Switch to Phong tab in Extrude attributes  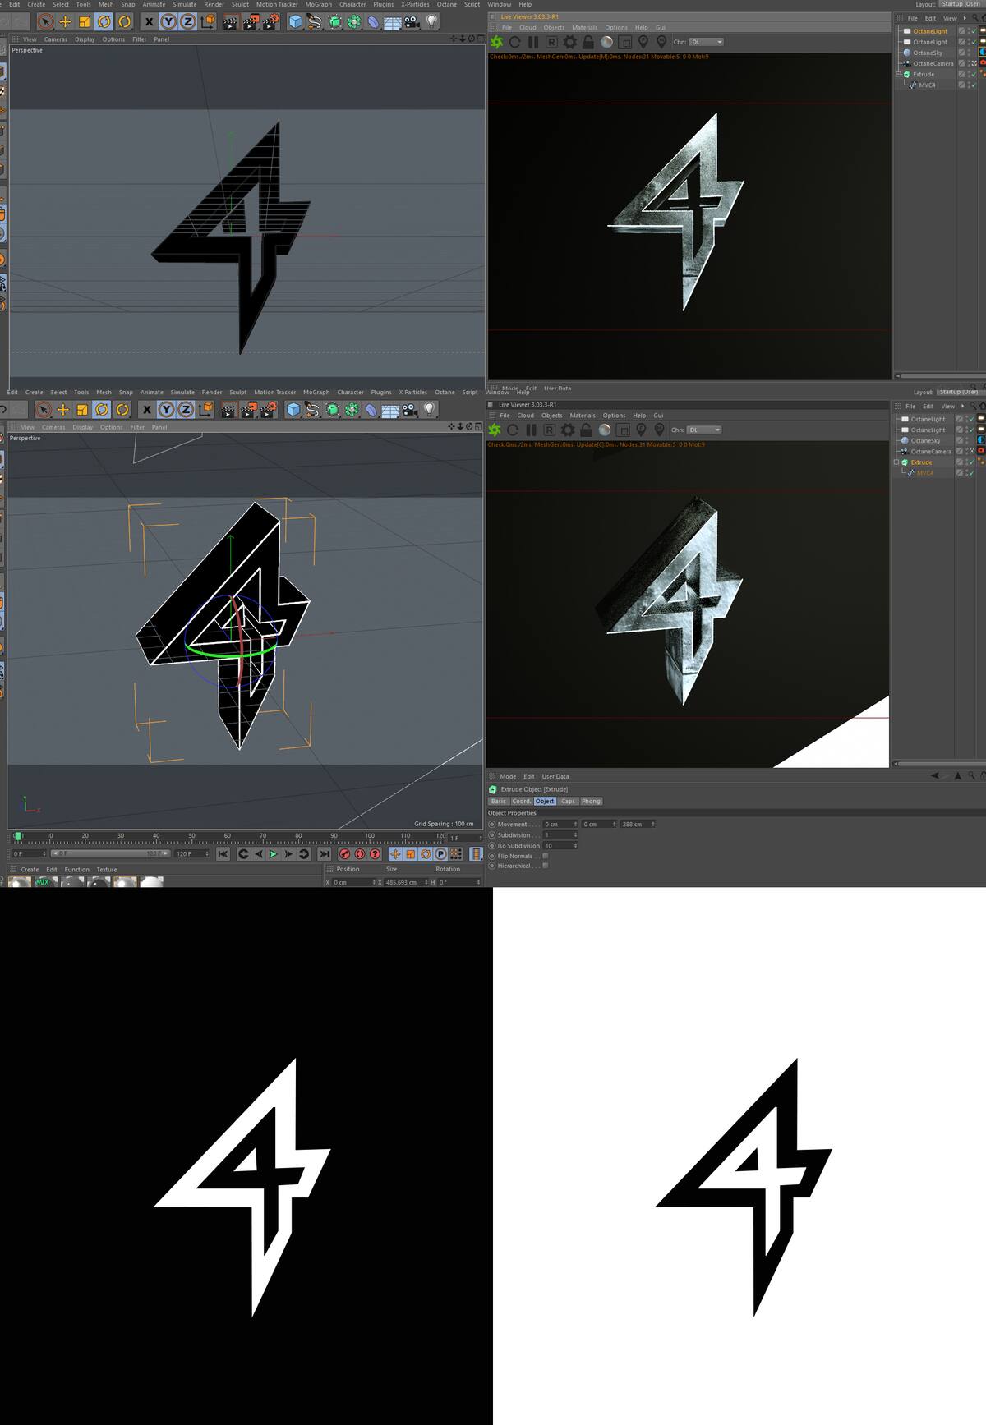(x=591, y=801)
